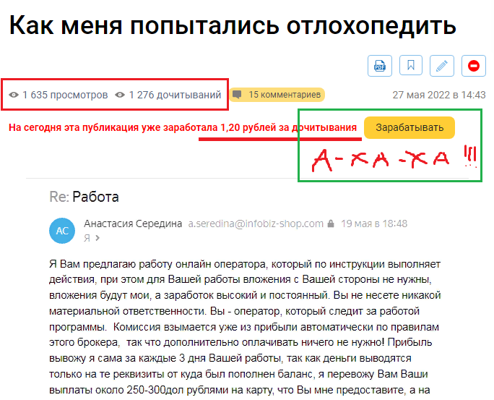Click the email timestamp 19 мая в 18:48

coord(374,224)
